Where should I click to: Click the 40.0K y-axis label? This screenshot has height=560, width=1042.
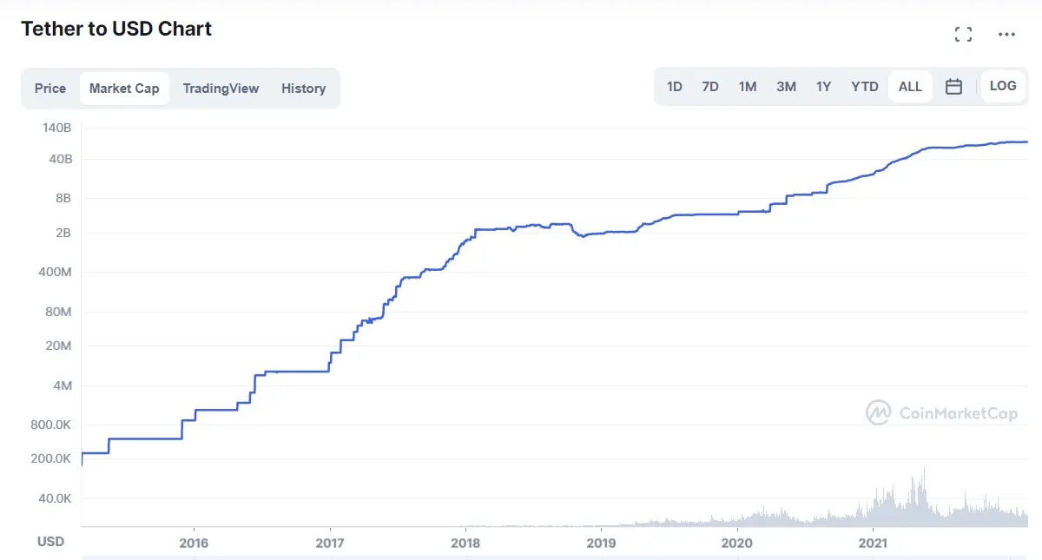tap(54, 498)
